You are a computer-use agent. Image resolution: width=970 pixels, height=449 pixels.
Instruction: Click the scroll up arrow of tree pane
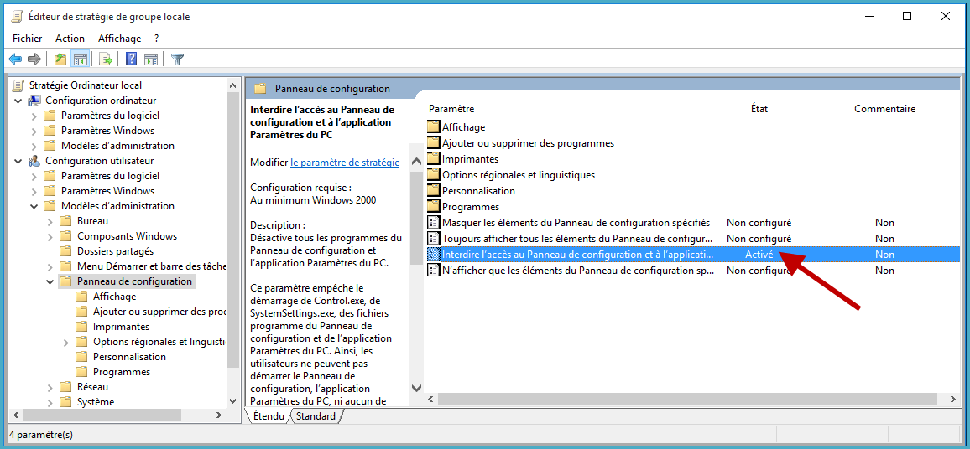[232, 85]
